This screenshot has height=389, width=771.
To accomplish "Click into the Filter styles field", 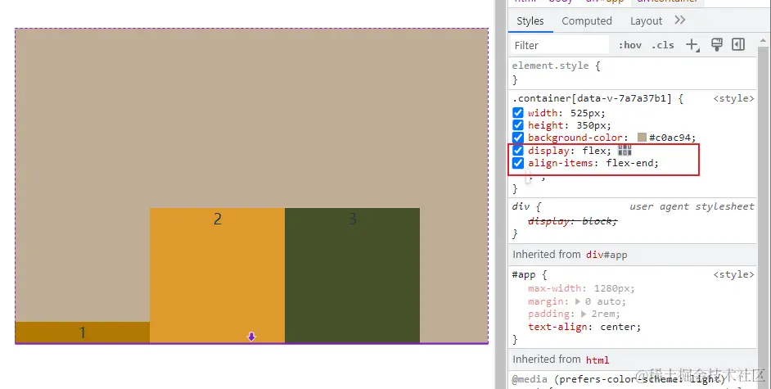I will tap(560, 45).
